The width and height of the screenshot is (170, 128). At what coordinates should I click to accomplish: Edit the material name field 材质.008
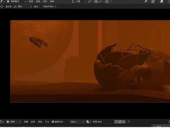pyautogui.click(x=103, y=122)
